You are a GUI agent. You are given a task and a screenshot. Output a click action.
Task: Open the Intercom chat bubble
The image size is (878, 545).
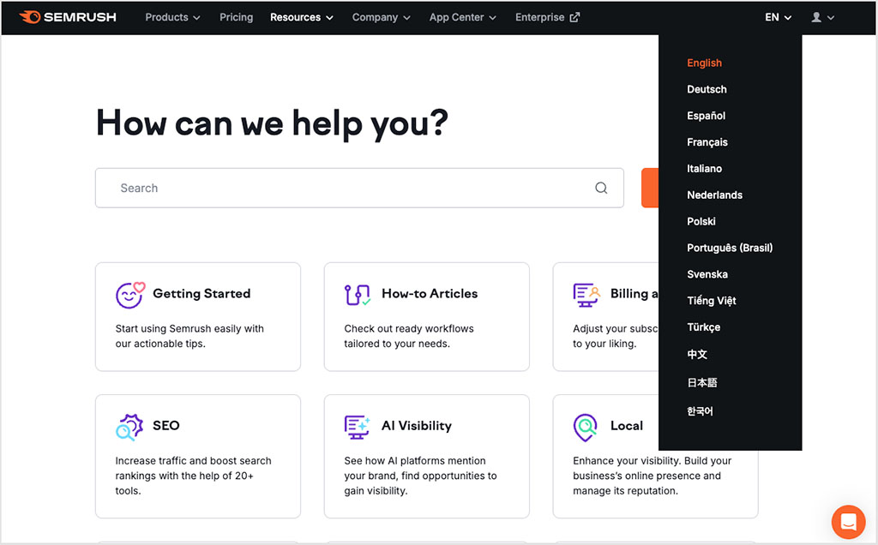click(848, 522)
